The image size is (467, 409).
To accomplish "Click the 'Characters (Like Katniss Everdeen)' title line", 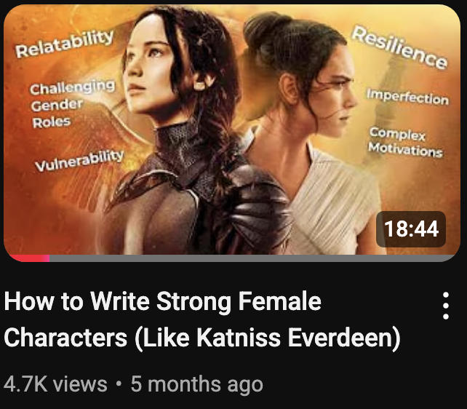I will [202, 338].
